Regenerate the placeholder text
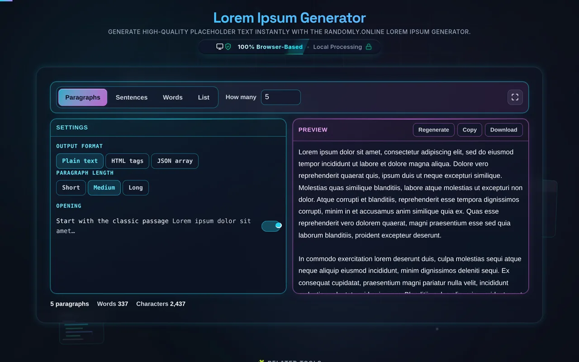Screen dimensions: 579x362 (434, 130)
